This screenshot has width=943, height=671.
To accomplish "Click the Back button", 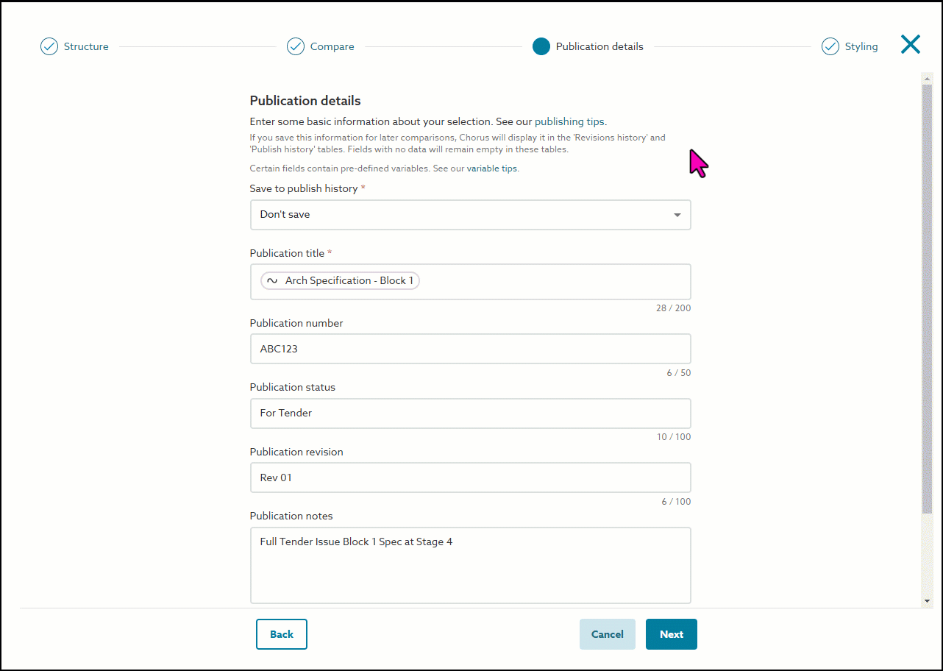I will [282, 634].
